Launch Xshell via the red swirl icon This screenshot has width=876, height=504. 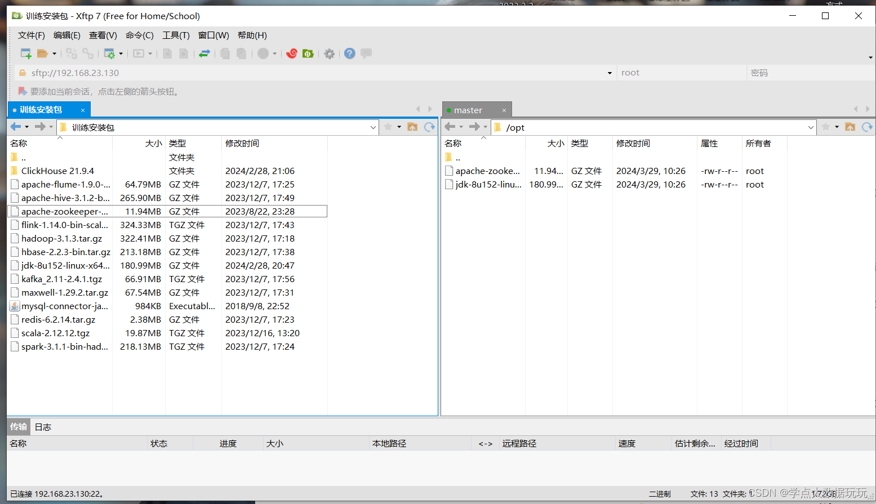tap(292, 53)
